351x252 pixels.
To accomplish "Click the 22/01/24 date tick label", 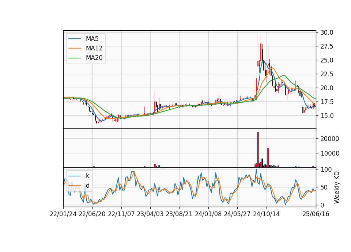I will [x=63, y=214].
